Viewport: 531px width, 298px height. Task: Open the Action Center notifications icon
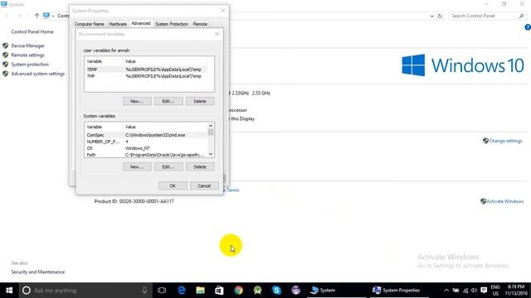click(x=484, y=291)
